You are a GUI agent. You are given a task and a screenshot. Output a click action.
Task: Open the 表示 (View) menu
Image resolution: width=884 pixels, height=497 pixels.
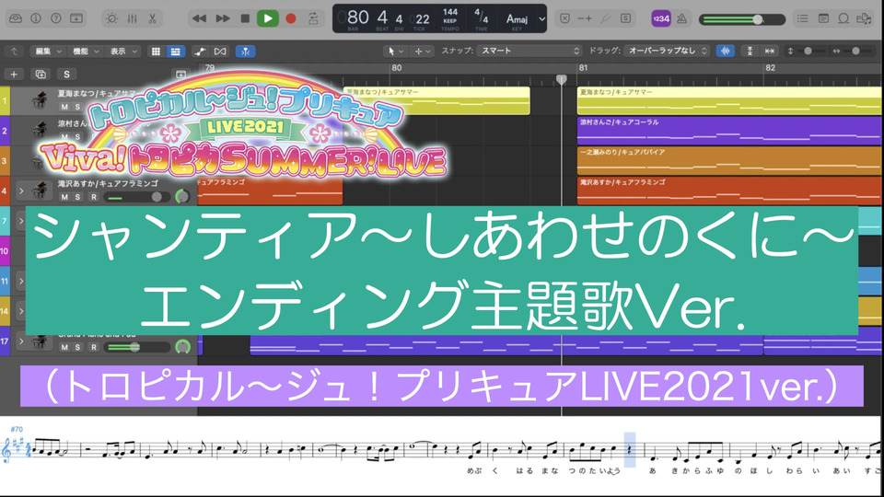point(122,52)
